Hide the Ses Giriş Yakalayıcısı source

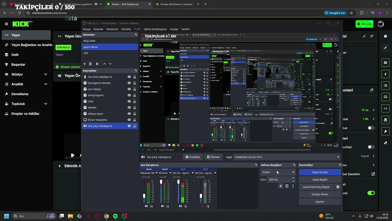point(129,77)
